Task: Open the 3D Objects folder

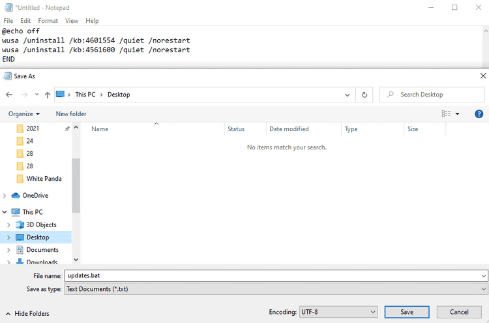Action: [40, 224]
